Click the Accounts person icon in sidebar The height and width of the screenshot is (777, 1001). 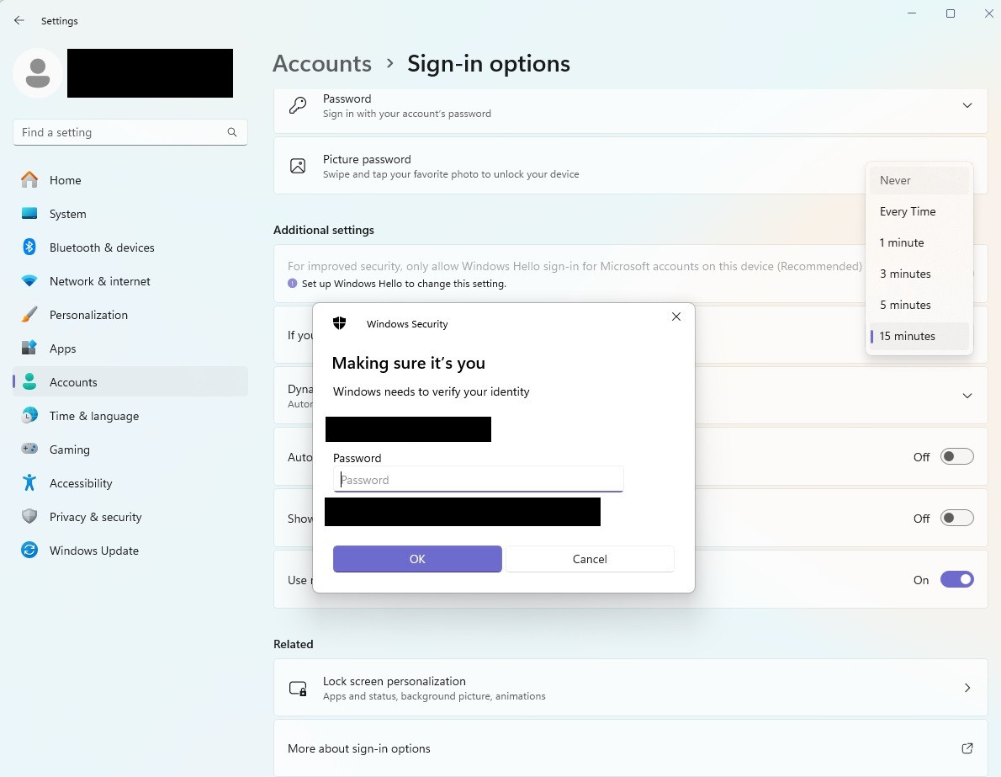click(29, 382)
